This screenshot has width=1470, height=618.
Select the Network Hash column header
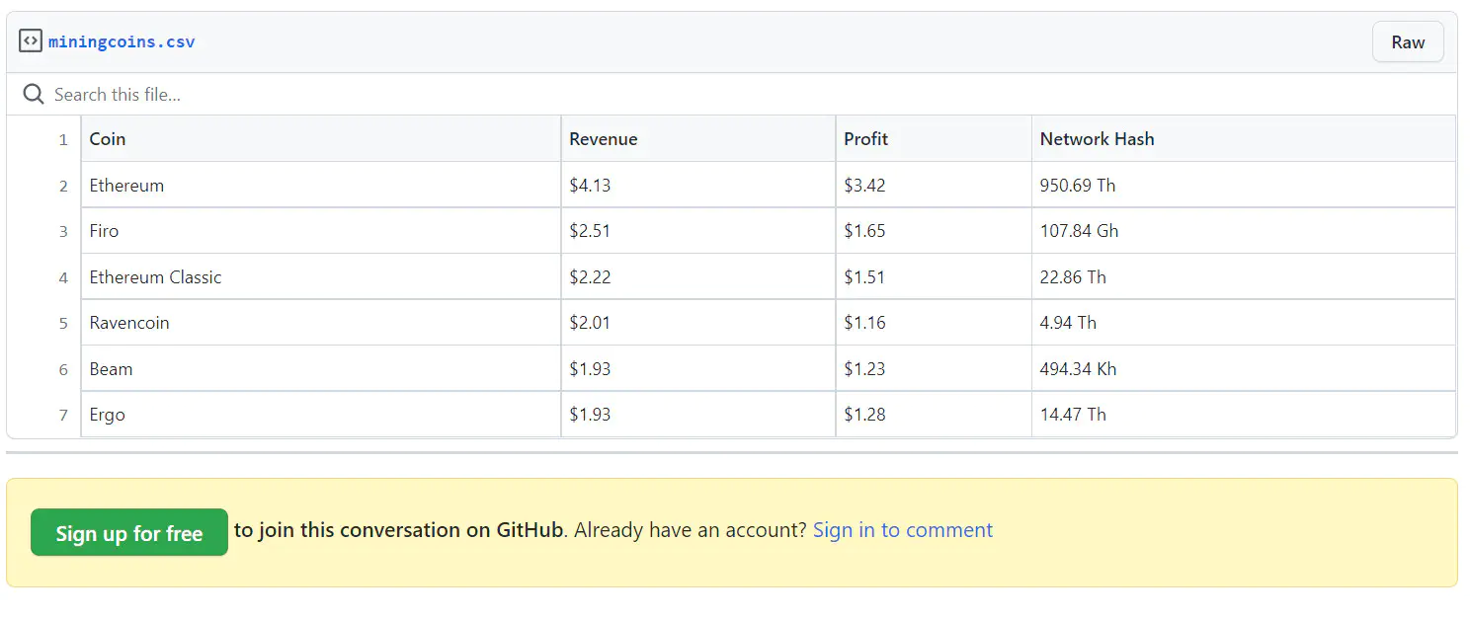point(1244,139)
